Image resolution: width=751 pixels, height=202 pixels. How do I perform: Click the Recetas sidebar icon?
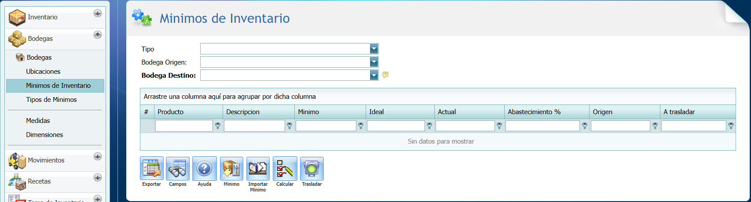[17, 182]
